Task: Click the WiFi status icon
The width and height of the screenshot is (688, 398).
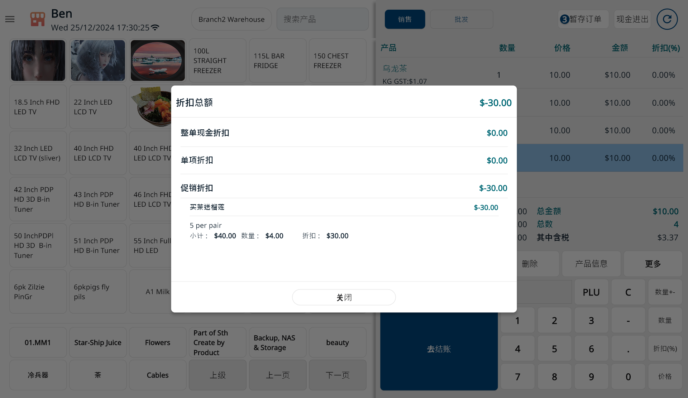Action: (155, 28)
